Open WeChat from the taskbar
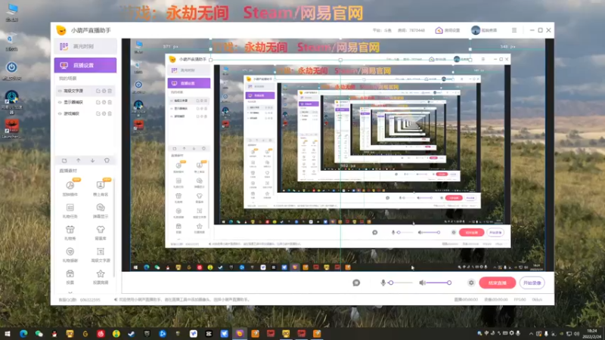Viewport: 605px width, 340px height. (39, 334)
